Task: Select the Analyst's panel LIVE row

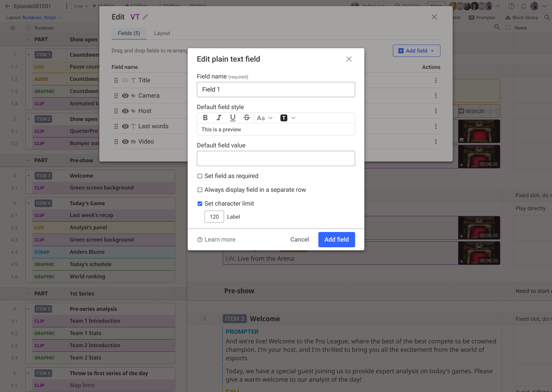Action: pyautogui.click(x=103, y=227)
